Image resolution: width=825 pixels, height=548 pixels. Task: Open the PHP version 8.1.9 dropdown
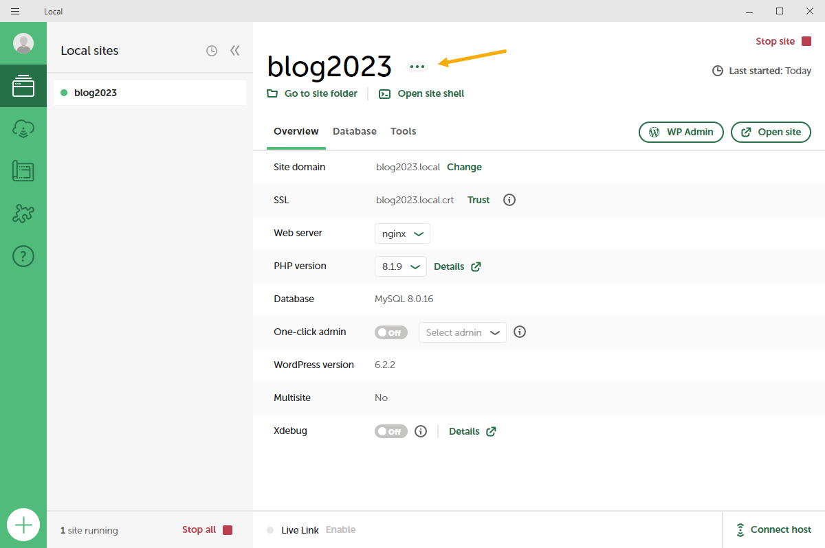point(400,266)
